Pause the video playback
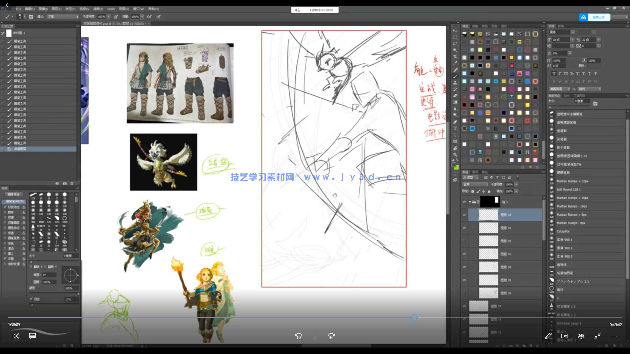Screen dimensions: 630x354 tap(315, 336)
